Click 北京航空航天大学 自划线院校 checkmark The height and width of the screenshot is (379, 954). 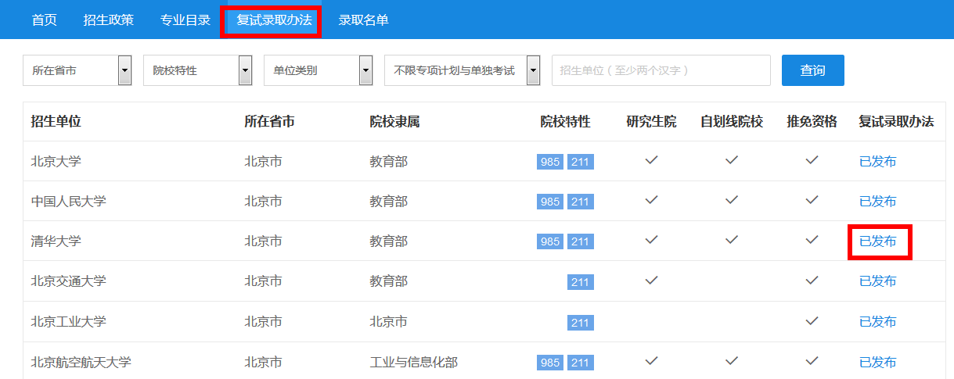click(x=732, y=360)
